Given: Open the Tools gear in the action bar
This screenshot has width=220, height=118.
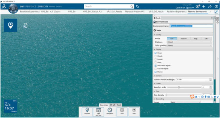Looking at the screenshot, I should tap(122, 111).
